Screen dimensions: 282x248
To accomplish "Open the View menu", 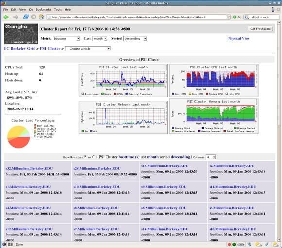I will [x=23, y=10].
